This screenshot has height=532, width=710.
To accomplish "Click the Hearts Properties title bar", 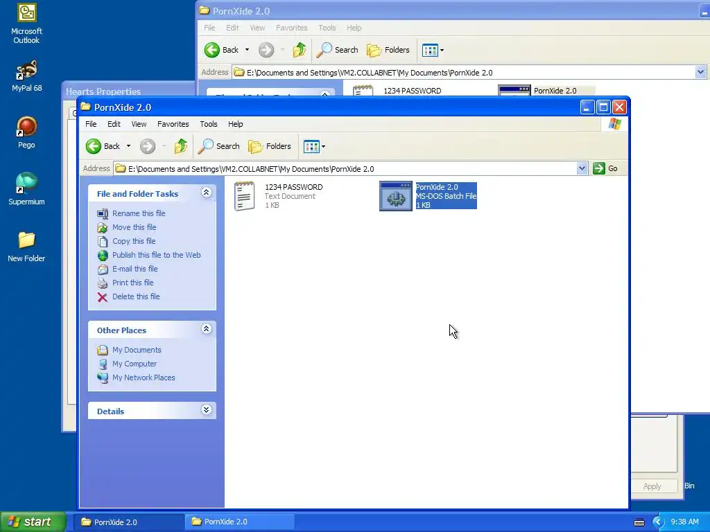I will pos(128,91).
